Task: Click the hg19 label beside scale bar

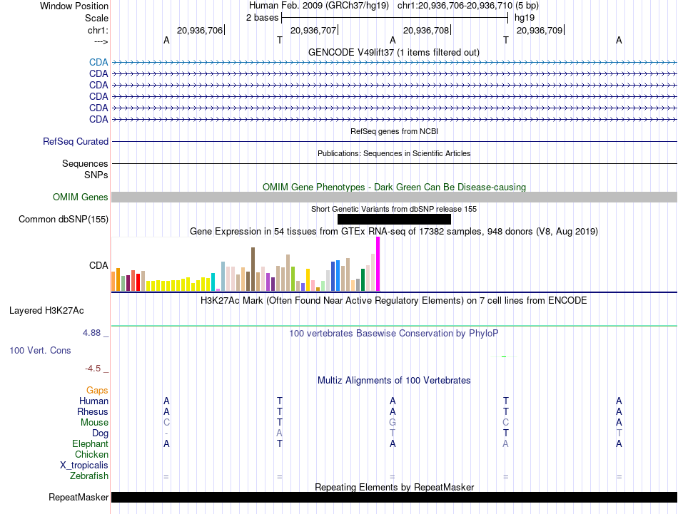Action: click(x=525, y=18)
